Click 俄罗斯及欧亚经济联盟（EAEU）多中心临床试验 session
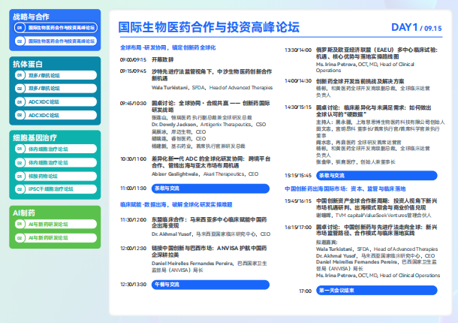Viewport: 458px width, 323px height. (x=377, y=53)
